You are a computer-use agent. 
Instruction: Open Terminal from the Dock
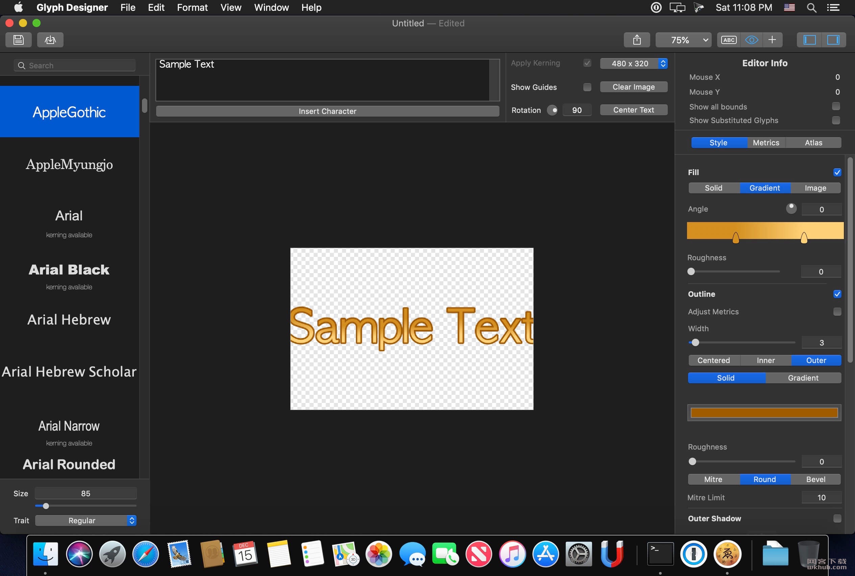660,554
